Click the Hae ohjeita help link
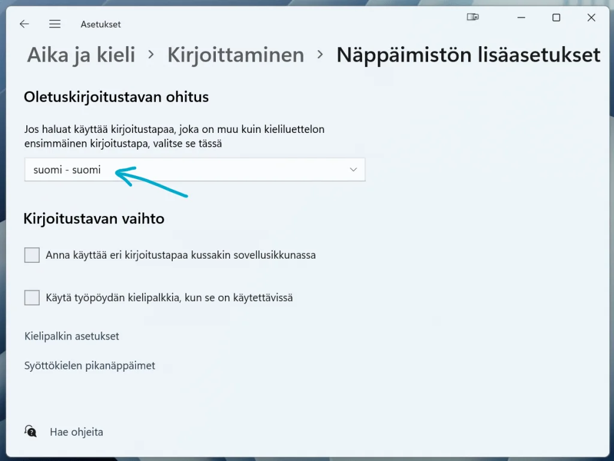 [x=76, y=432]
